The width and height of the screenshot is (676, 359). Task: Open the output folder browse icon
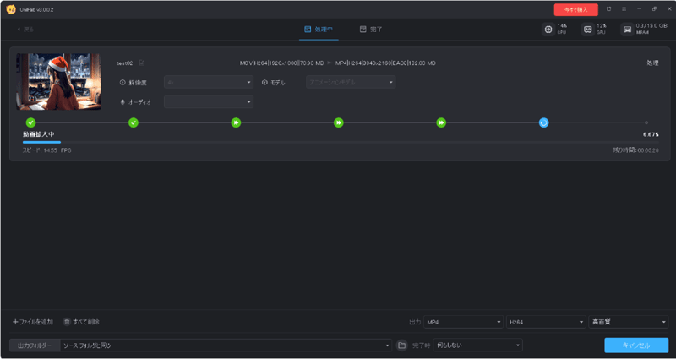pos(402,345)
